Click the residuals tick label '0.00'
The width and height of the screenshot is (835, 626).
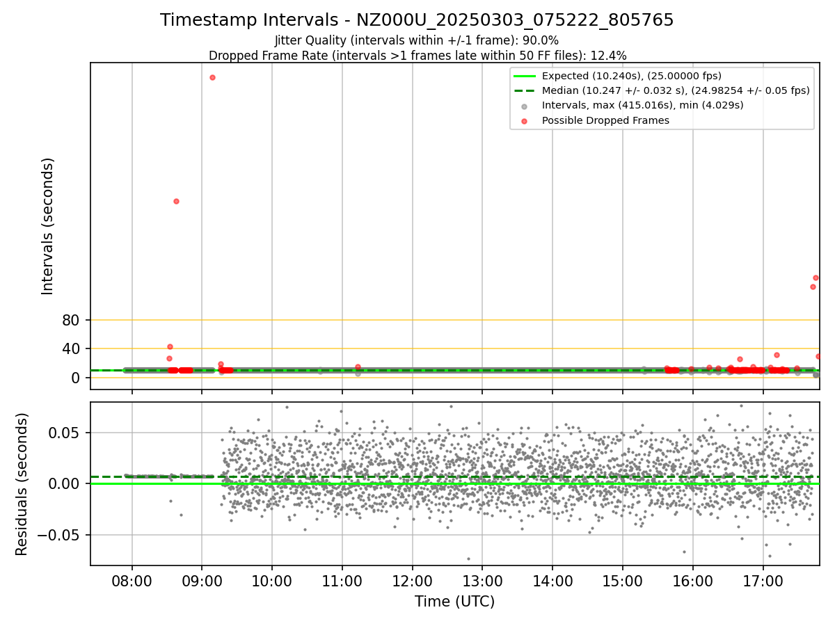(66, 484)
